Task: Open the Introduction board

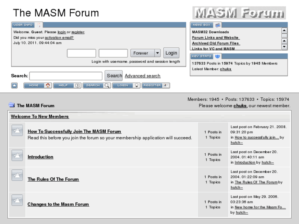Action: pyautogui.click(x=40, y=157)
